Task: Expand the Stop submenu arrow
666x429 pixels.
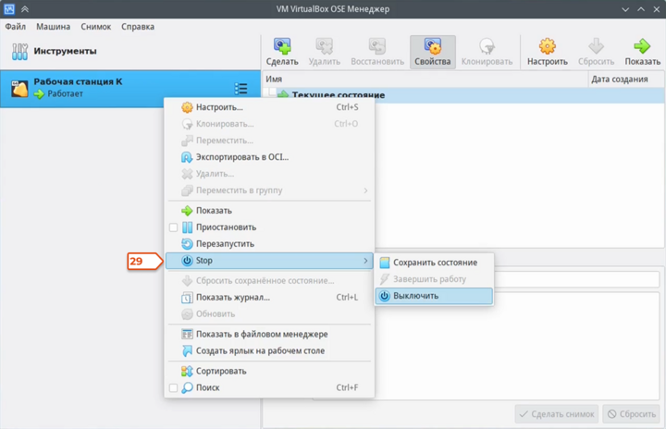Action: 365,261
